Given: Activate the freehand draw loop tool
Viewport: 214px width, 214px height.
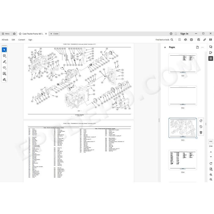Looking at the screenshot, I should (4, 68).
